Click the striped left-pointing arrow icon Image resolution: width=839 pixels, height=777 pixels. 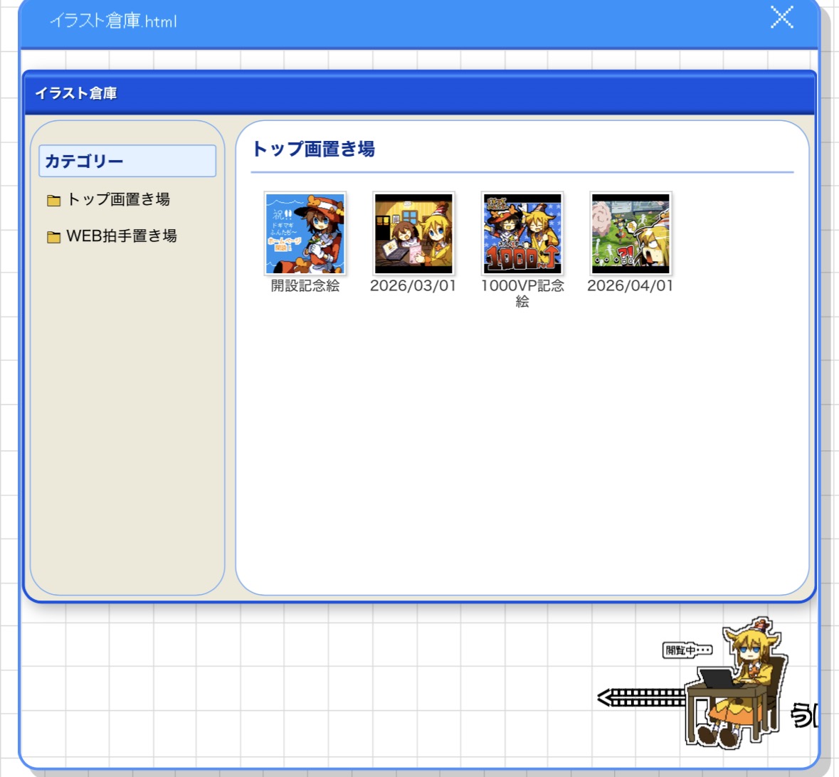point(640,698)
